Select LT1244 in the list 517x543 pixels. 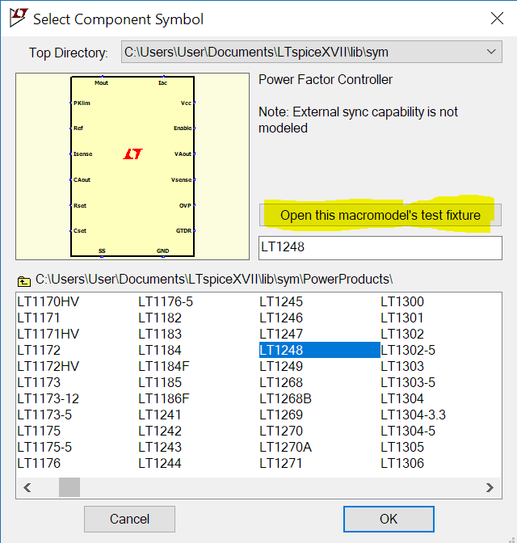click(x=160, y=463)
